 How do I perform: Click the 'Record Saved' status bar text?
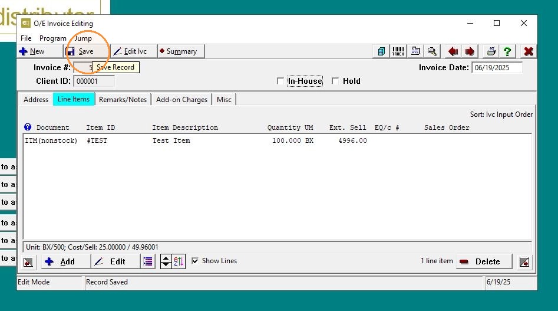tap(107, 281)
